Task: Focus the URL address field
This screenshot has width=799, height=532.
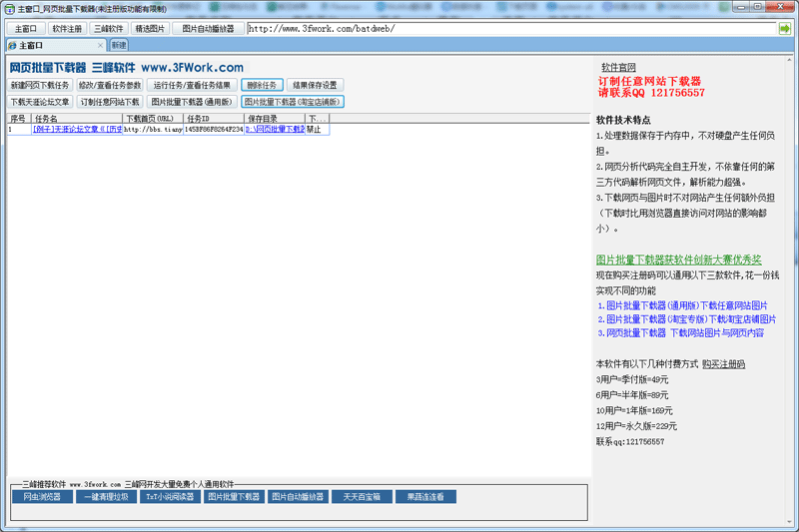Action: (x=511, y=29)
